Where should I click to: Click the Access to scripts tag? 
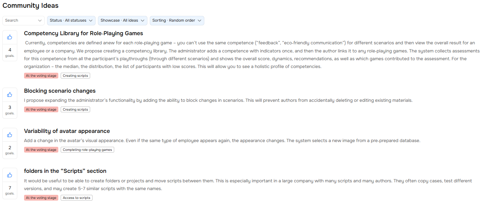(77, 198)
